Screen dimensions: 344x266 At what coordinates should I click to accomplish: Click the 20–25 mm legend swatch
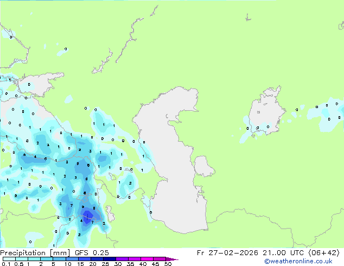97,259
